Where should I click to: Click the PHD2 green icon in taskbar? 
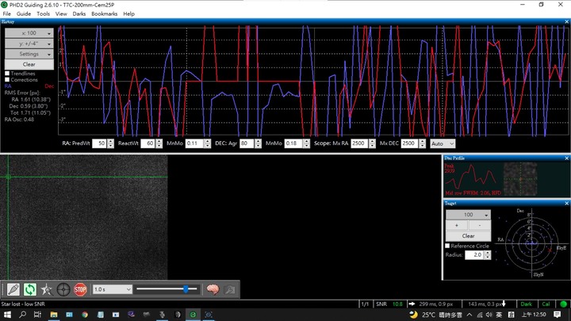pos(193,315)
